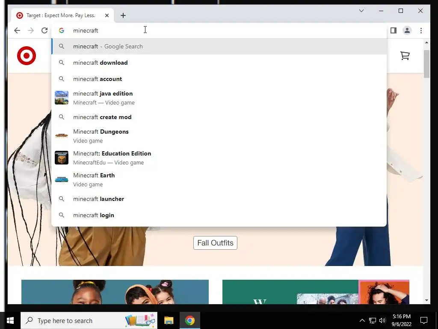Click the search icon beside 'minecraft launcher'
Image resolution: width=438 pixels, height=329 pixels.
[x=62, y=199]
